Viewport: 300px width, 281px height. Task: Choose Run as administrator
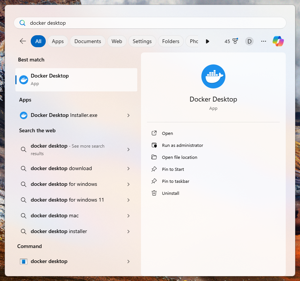pyautogui.click(x=182, y=145)
